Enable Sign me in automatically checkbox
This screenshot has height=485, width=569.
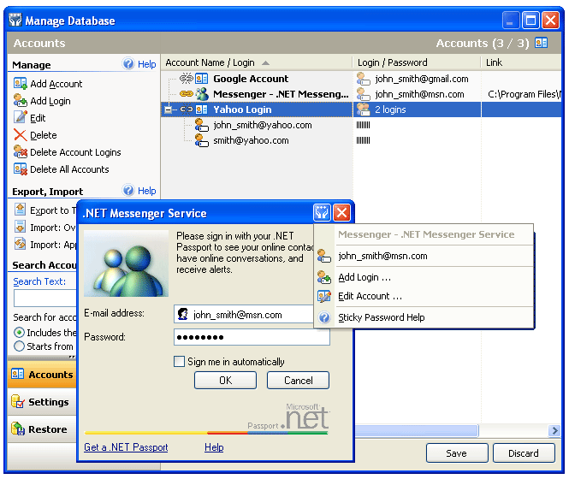click(179, 361)
